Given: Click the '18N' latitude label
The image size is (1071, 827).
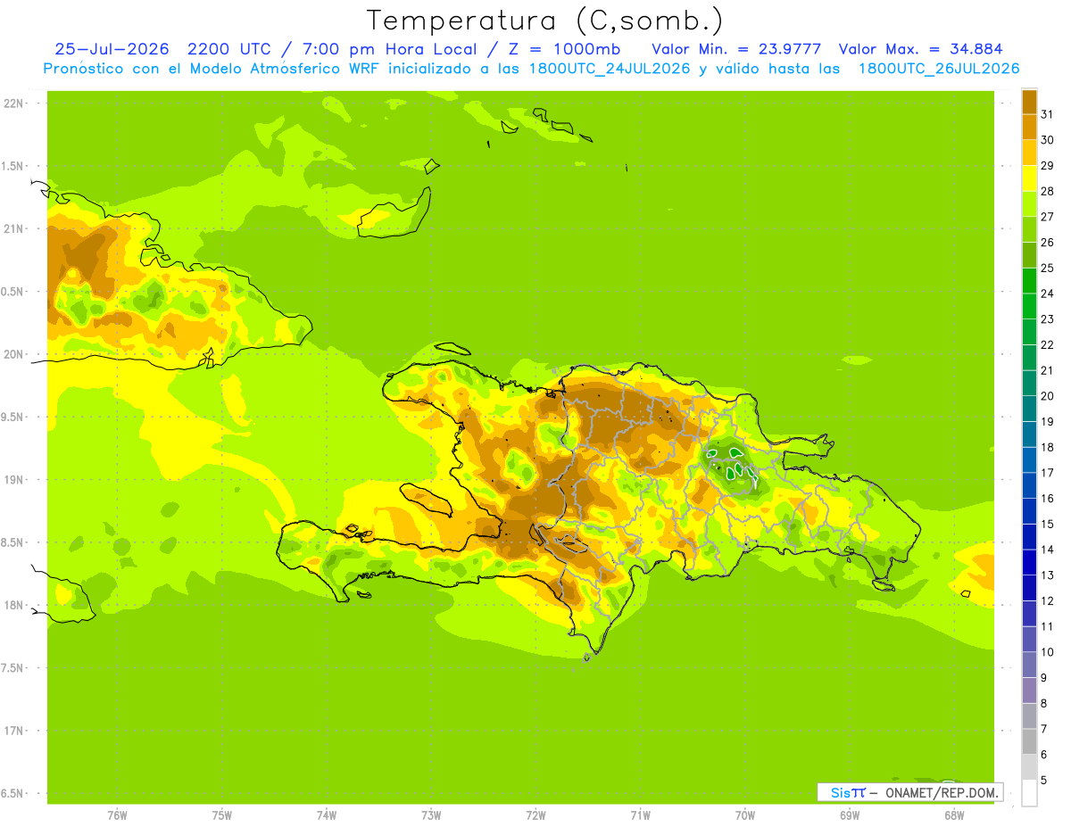Looking at the screenshot, I should (x=13, y=606).
